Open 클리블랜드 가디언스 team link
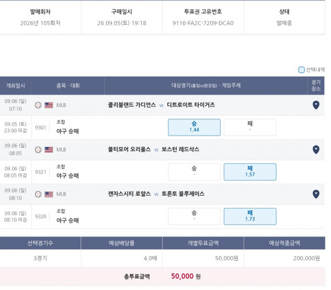The image size is (331, 290). coord(132,105)
